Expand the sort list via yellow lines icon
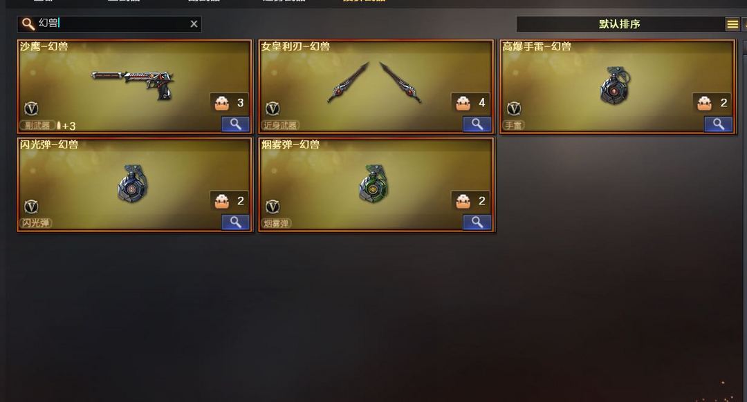The width and height of the screenshot is (747, 402). pos(732,23)
